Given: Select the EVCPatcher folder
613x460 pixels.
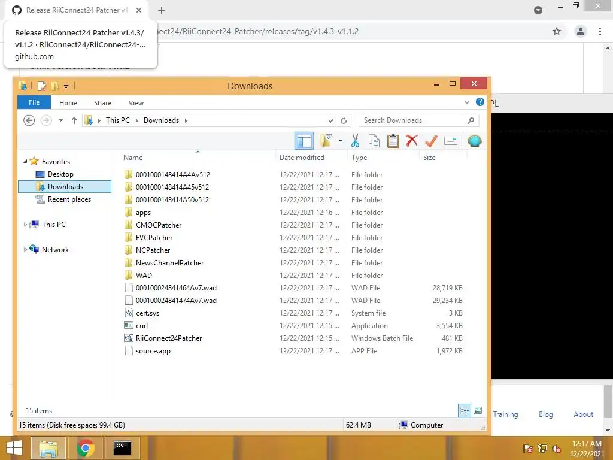Looking at the screenshot, I should [x=154, y=237].
